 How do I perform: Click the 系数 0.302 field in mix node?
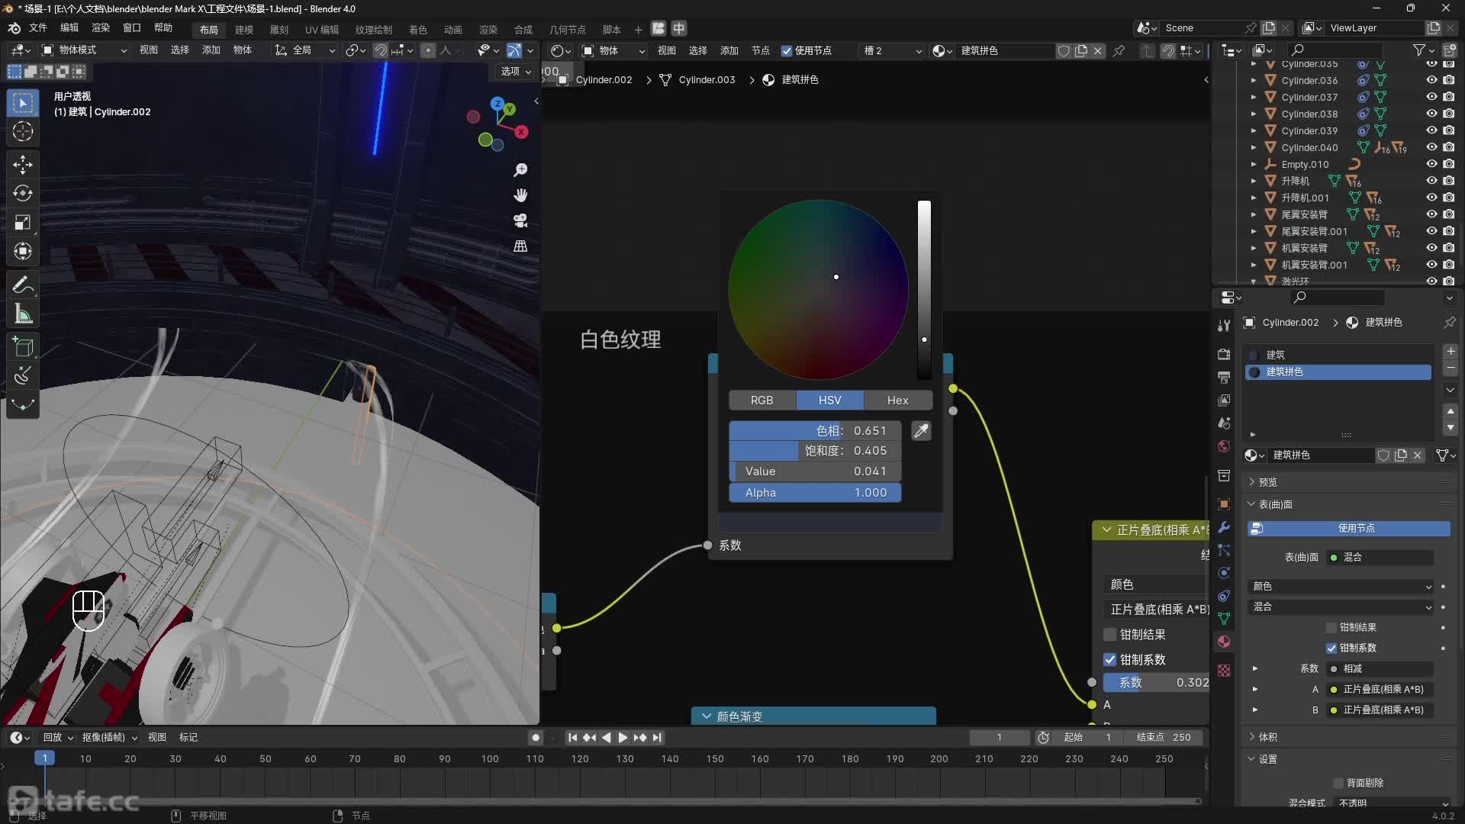[x=1156, y=683]
